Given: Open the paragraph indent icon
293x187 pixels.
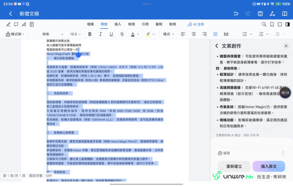Looking at the screenshot, I should 277,34.
